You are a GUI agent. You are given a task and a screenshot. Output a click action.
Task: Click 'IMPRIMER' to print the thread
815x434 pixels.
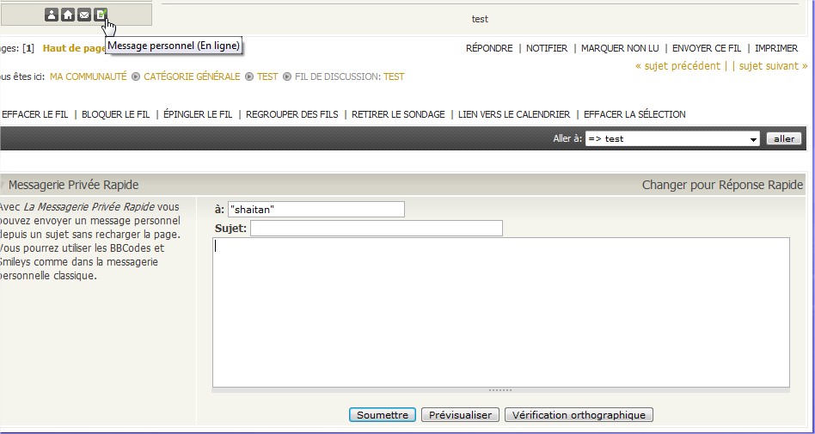pos(776,49)
